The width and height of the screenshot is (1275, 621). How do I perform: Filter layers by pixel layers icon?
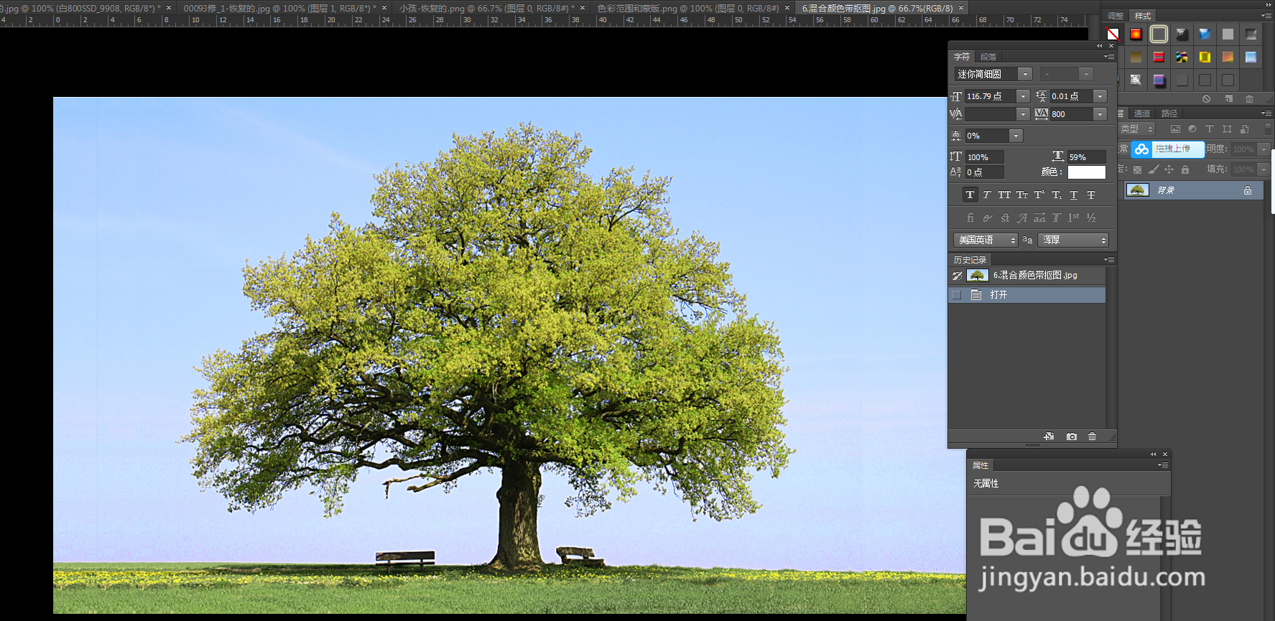[x=1175, y=129]
